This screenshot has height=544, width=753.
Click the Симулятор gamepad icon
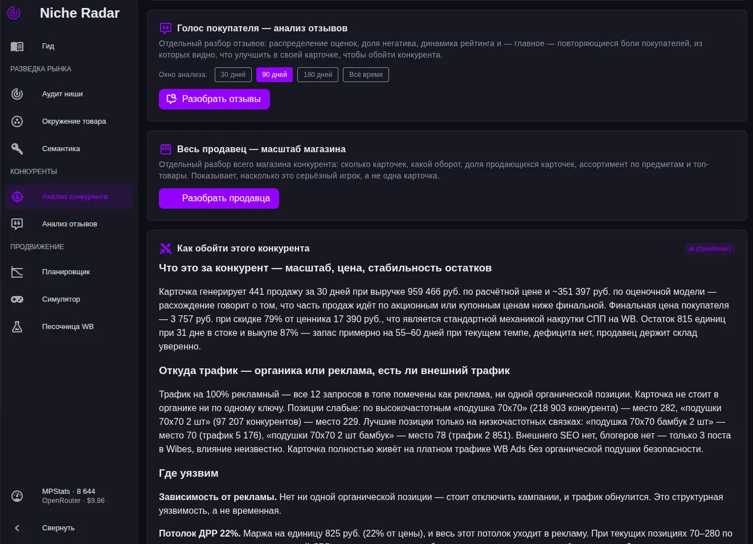coord(17,299)
